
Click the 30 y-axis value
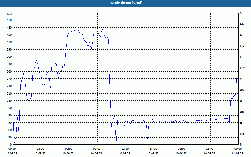pyautogui.click(x=10, y=138)
